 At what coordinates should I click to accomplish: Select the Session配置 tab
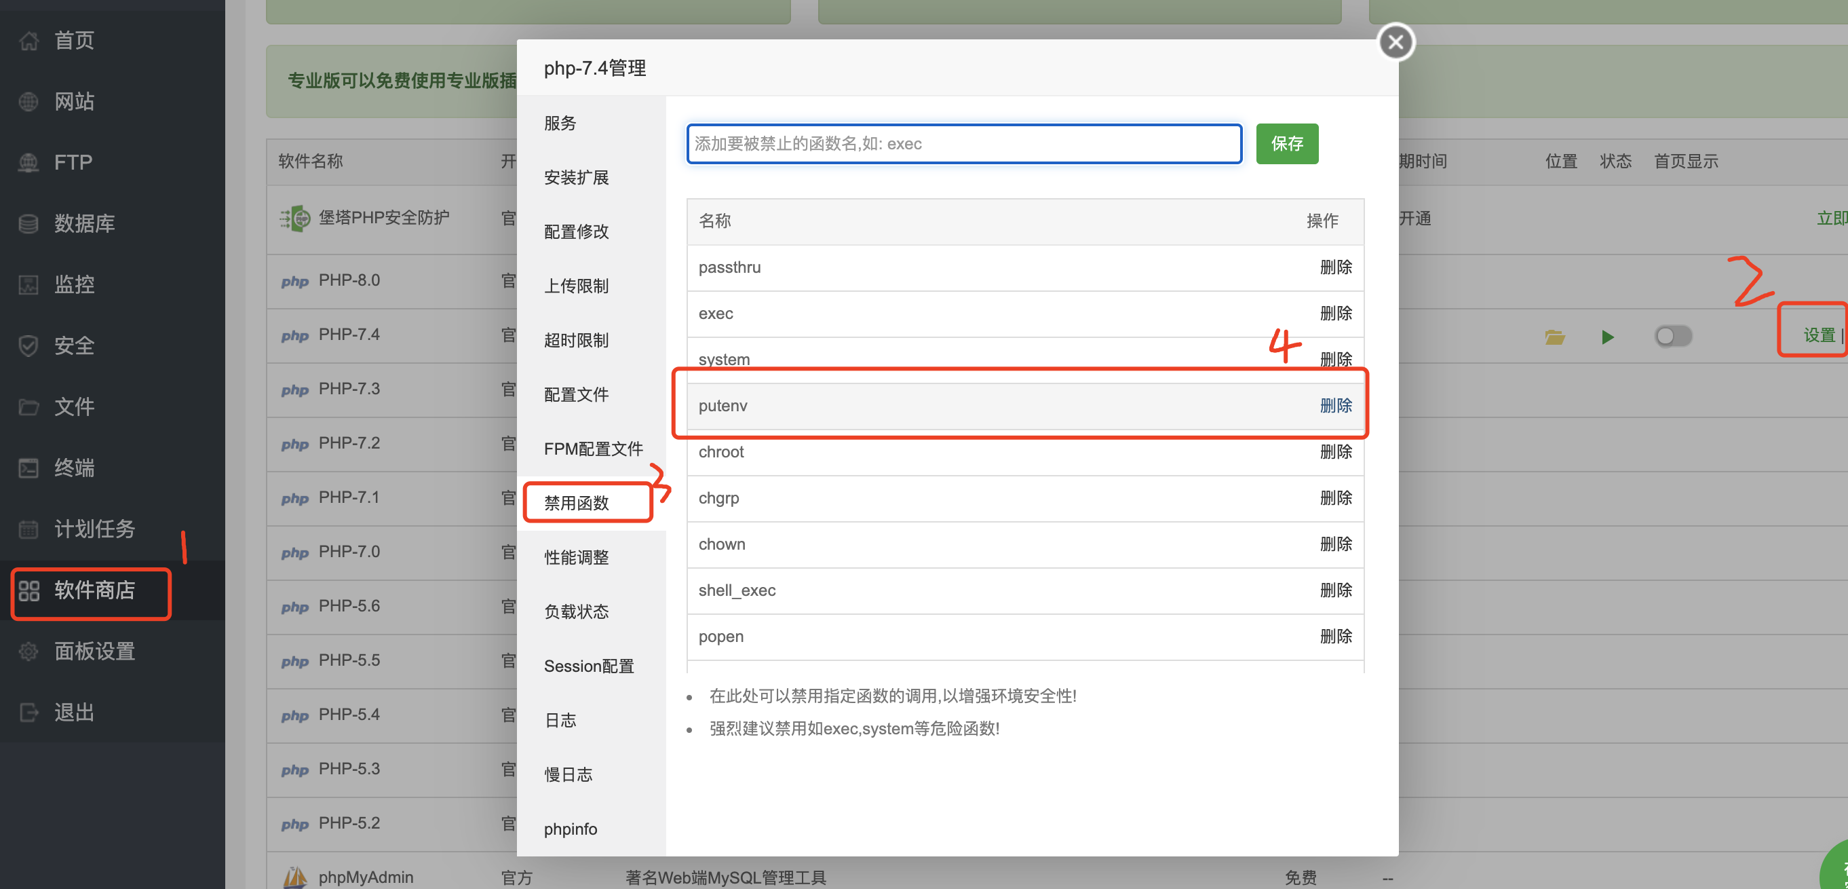[x=588, y=666]
